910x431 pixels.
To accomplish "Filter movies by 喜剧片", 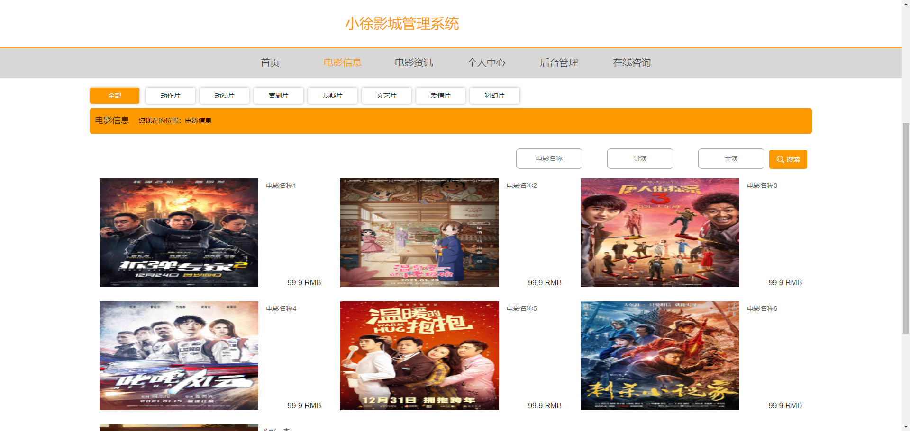I will [x=279, y=96].
